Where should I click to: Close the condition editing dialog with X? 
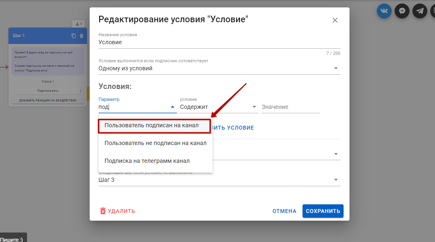click(x=335, y=20)
